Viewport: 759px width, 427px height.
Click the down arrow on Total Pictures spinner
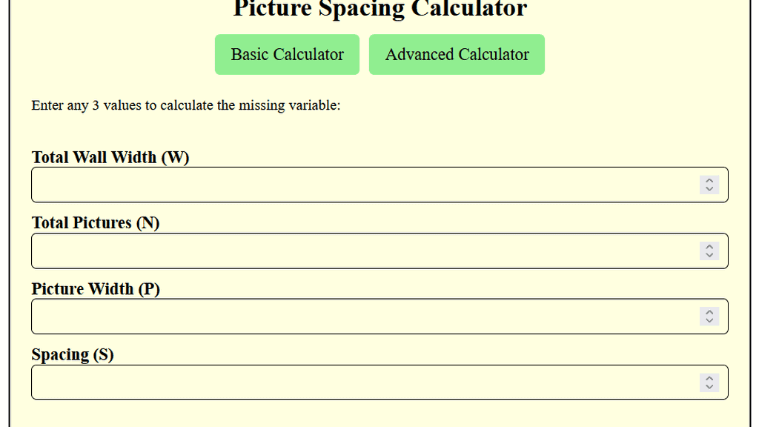pos(709,255)
